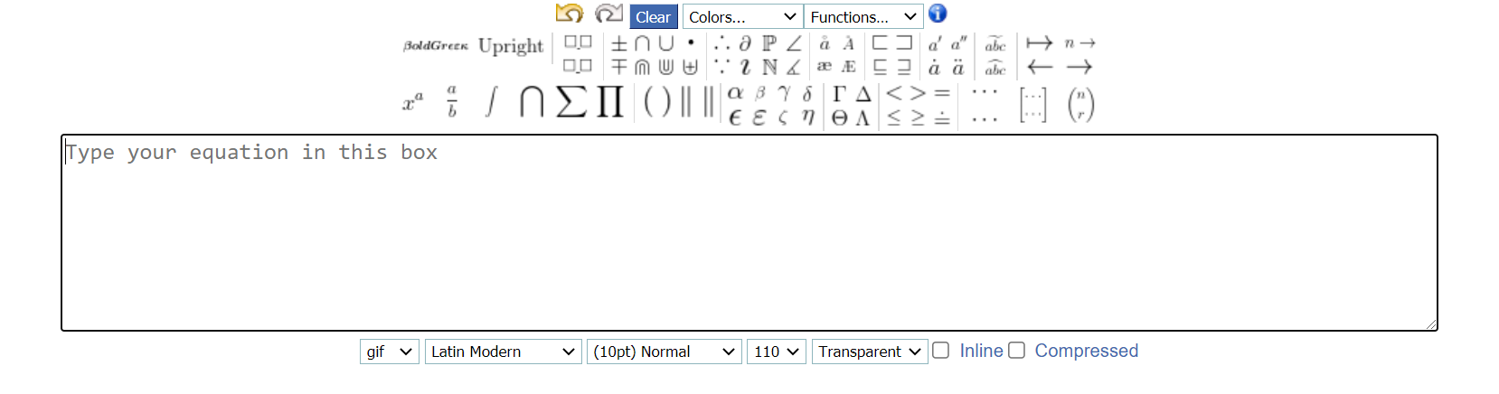Insert the capital Delta Δ letter
1499x394 pixels.
click(x=863, y=93)
